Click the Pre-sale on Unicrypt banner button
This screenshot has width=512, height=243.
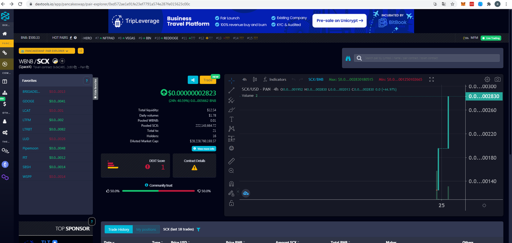click(340, 20)
